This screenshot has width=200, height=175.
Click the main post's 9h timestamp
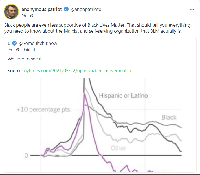coord(24,16)
